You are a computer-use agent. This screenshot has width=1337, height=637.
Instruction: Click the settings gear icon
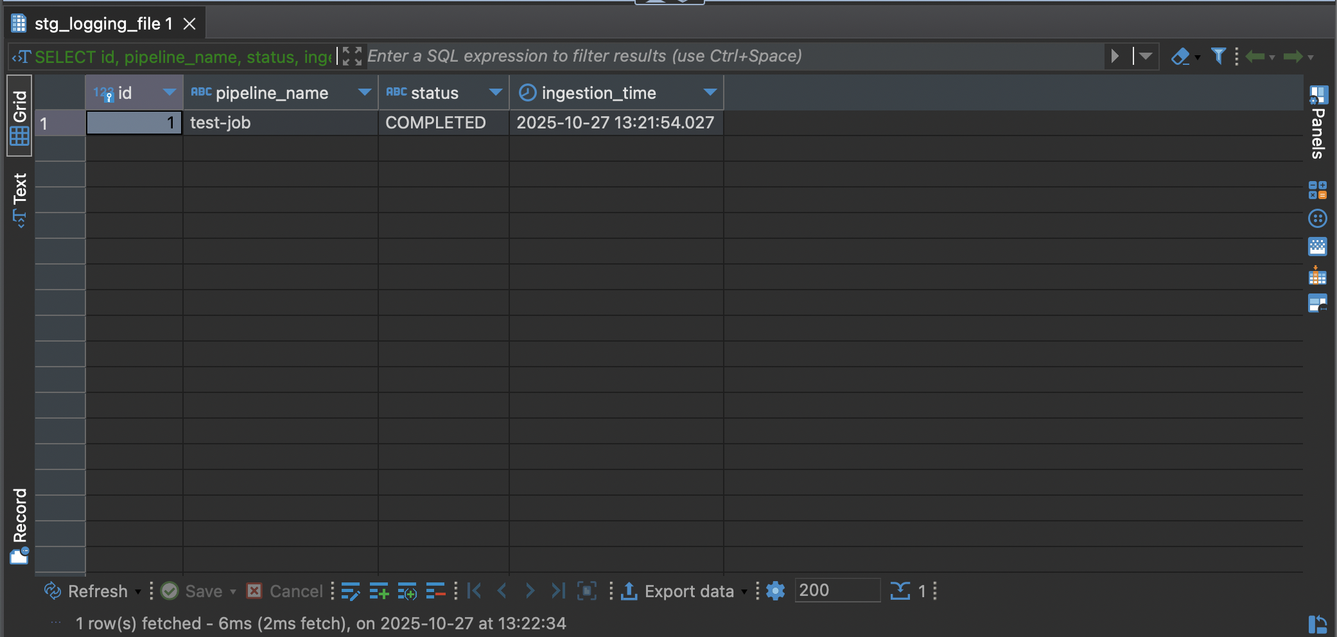[x=776, y=591]
